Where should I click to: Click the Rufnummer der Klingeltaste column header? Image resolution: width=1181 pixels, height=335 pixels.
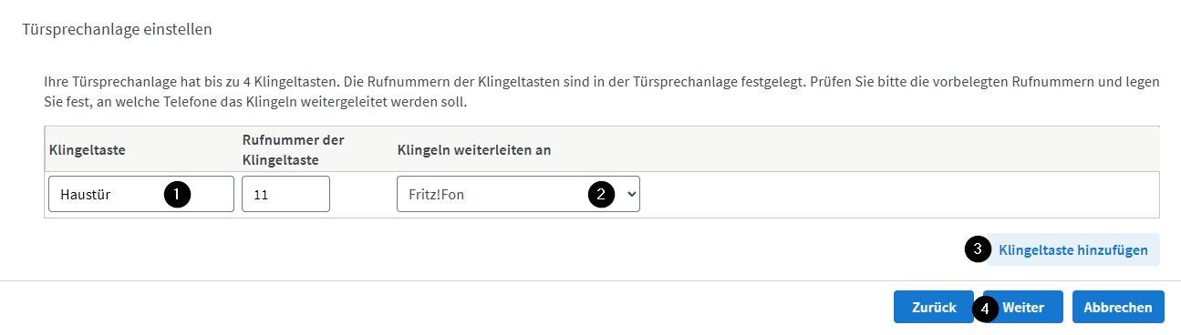tap(293, 149)
